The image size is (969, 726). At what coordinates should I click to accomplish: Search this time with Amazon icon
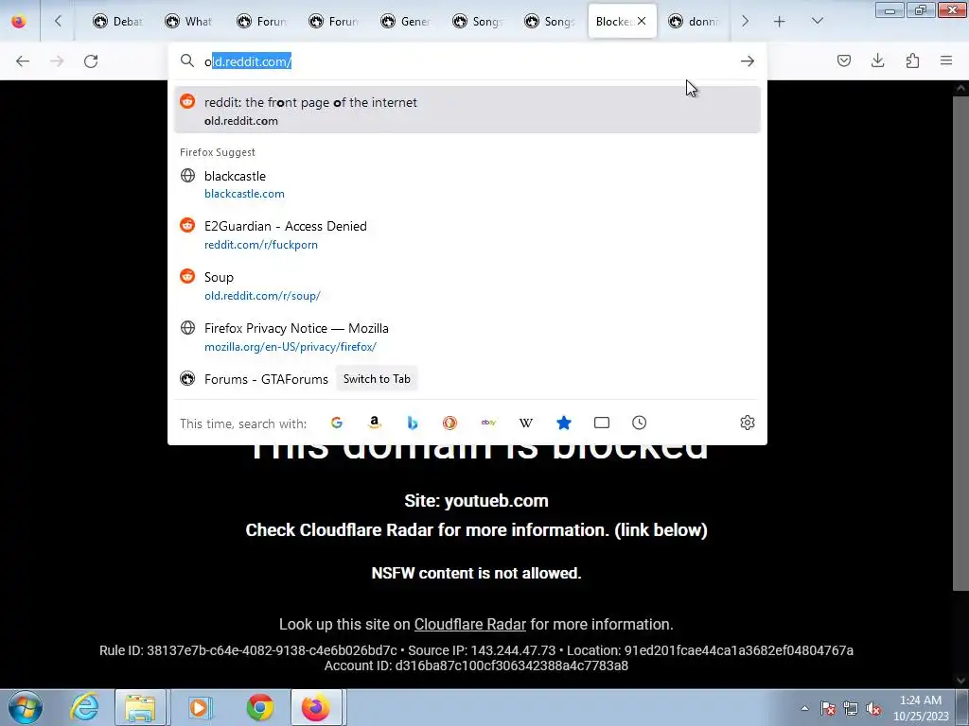375,423
